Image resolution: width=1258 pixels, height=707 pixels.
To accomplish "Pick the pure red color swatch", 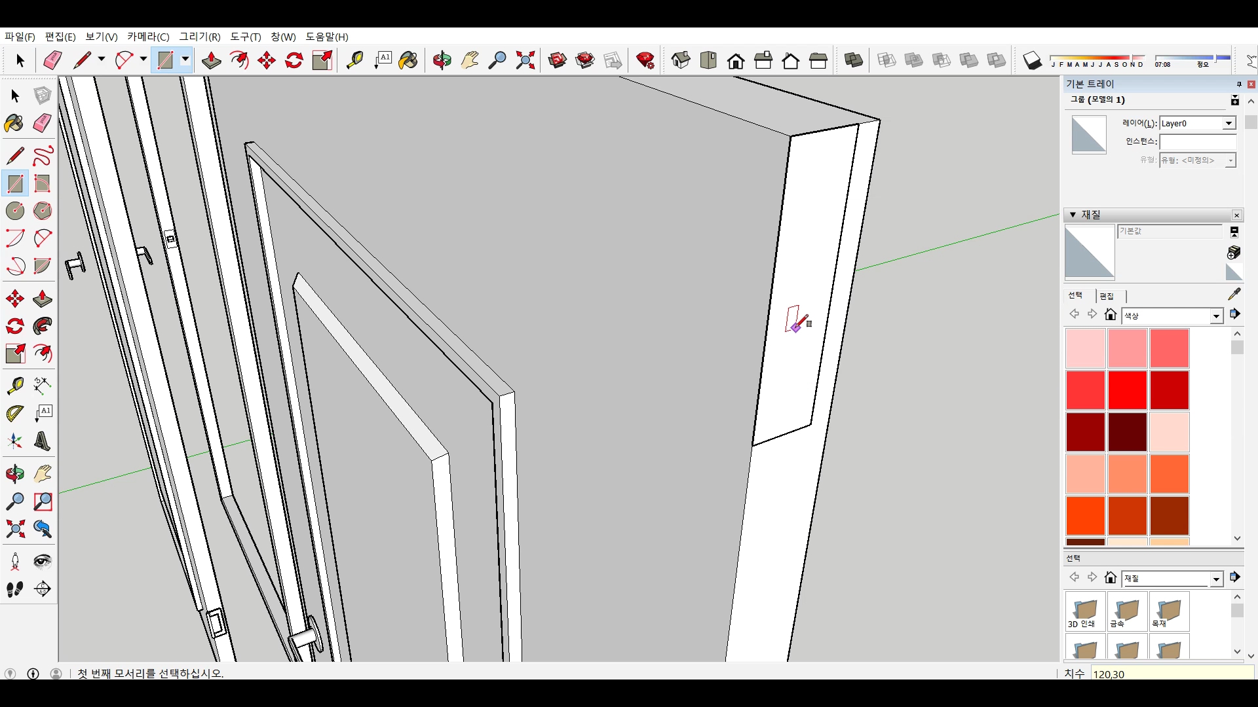I will pos(1127,390).
